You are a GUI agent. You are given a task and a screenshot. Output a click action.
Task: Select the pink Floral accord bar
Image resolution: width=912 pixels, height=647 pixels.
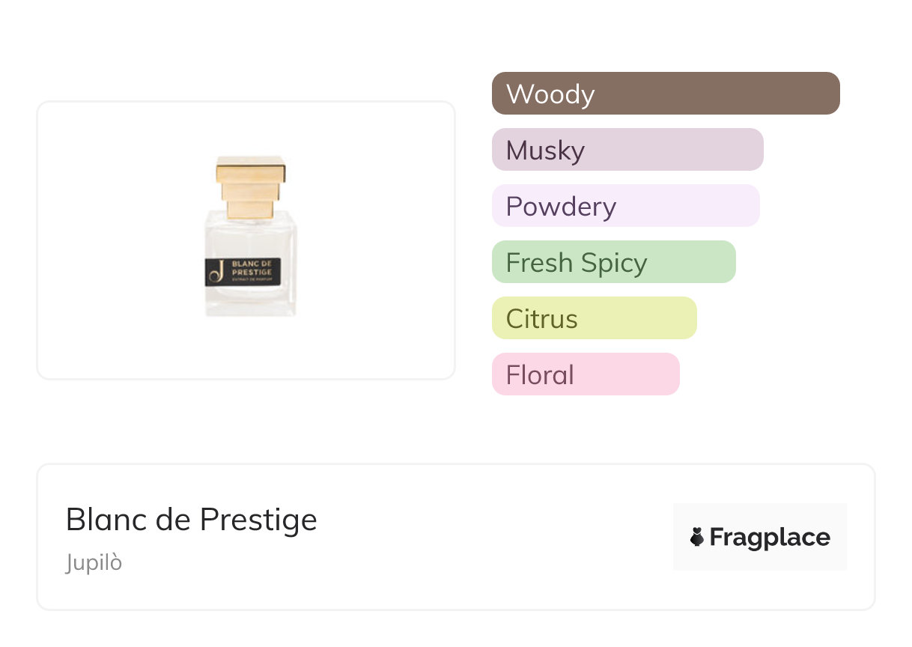click(x=586, y=374)
